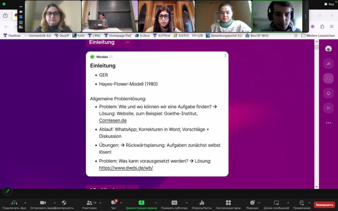Stop video with the camera icon

pos(43,203)
